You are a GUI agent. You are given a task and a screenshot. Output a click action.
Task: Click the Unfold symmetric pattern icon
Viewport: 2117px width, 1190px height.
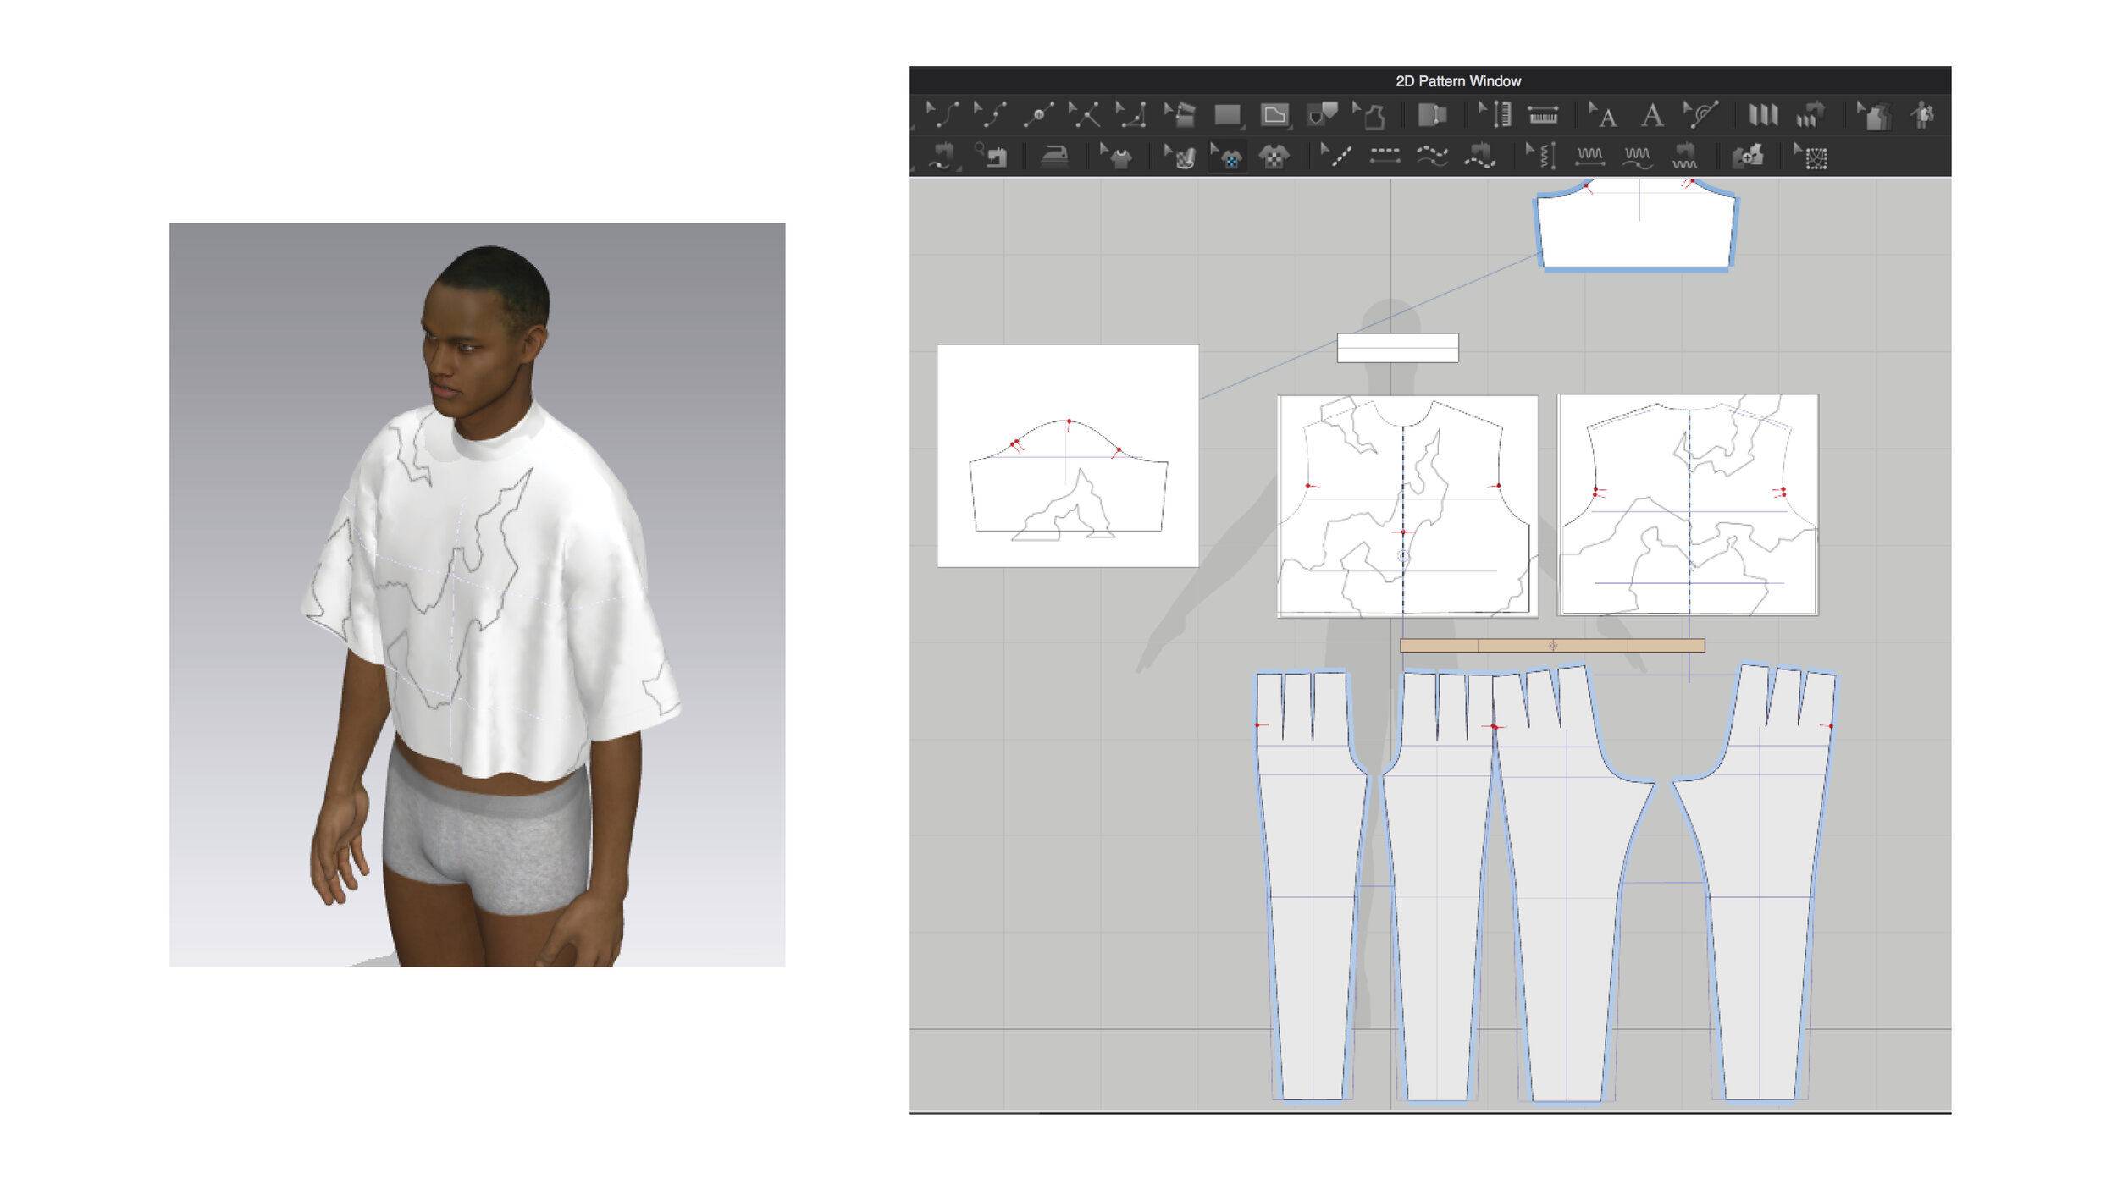(1432, 114)
